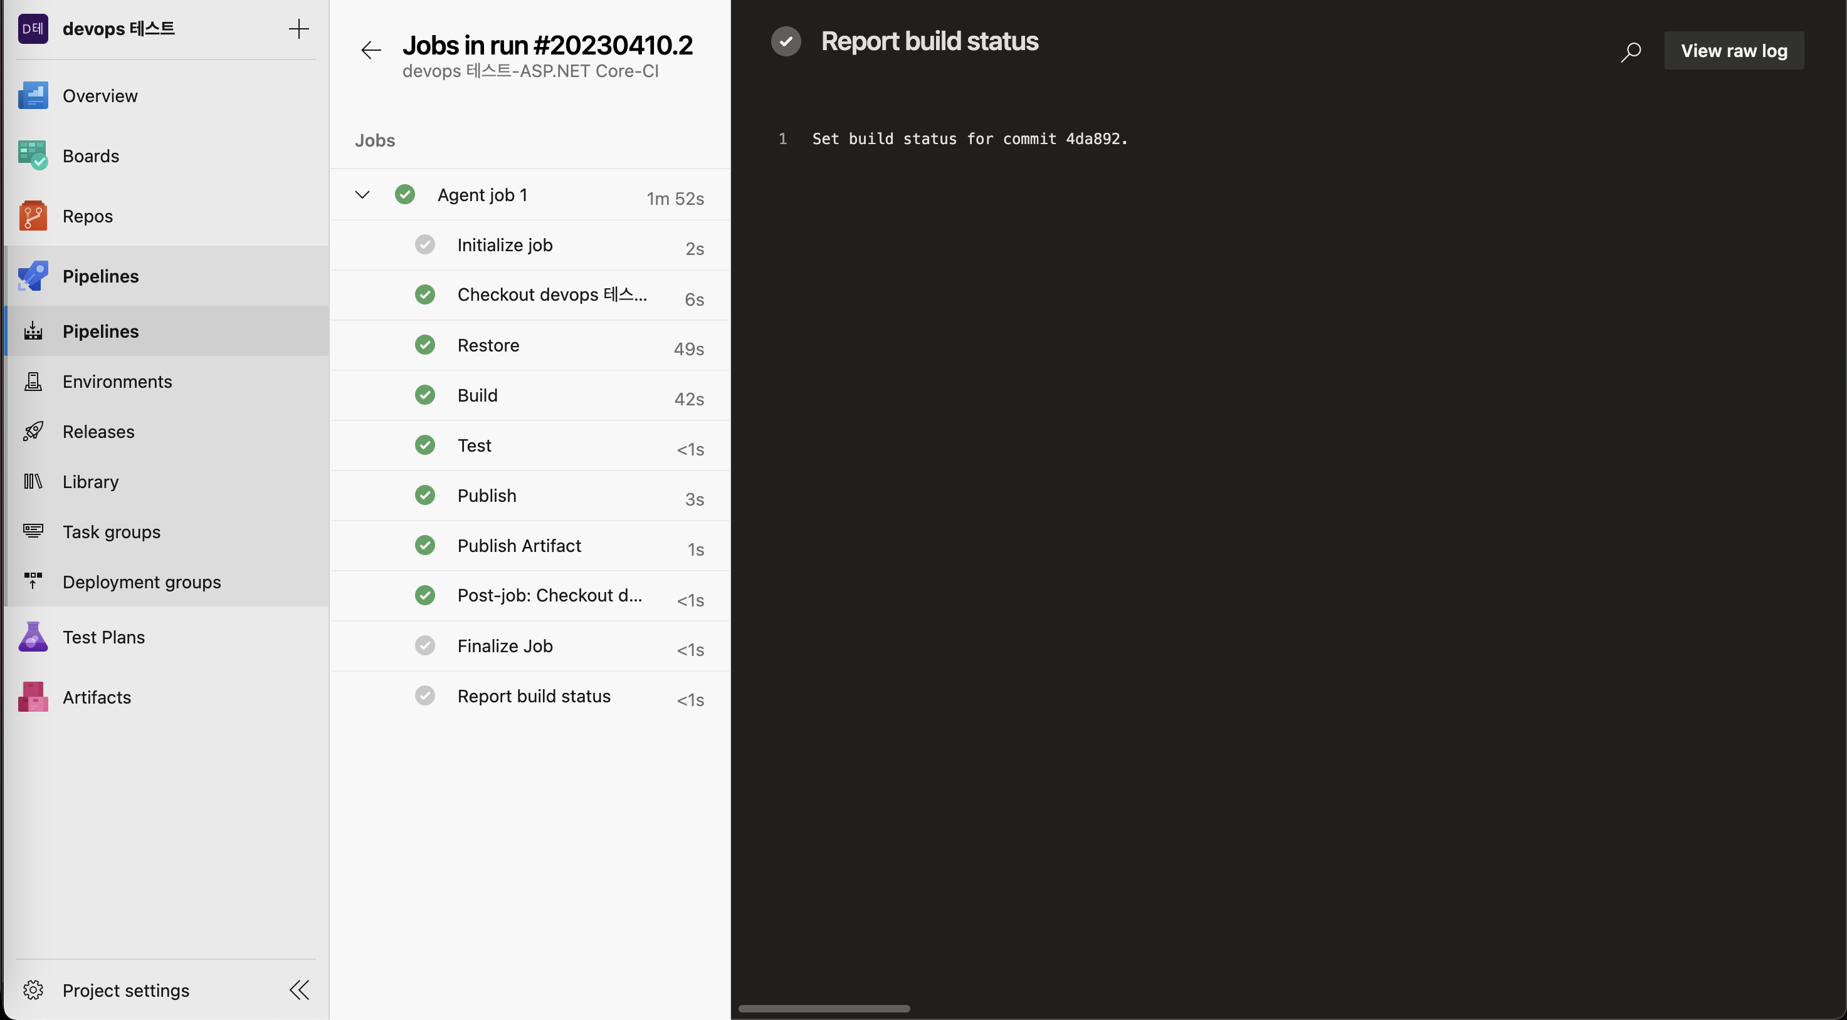Click the Releases rocket icon
The height and width of the screenshot is (1020, 1847).
click(x=33, y=431)
